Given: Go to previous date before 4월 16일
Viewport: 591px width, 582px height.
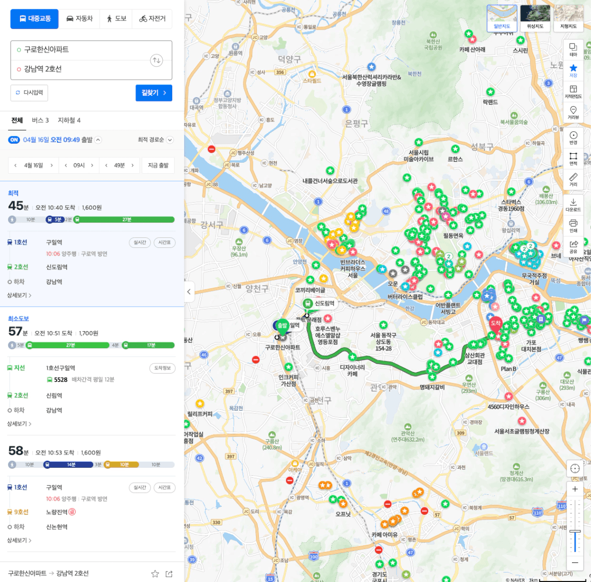Looking at the screenshot, I should pos(16,165).
